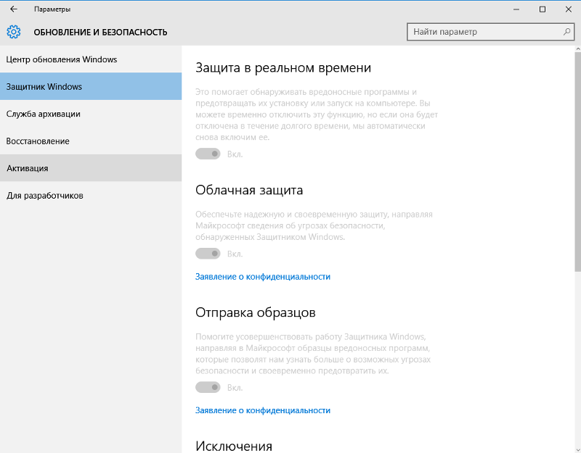Open privacy statement under 'Отправка образцов'
This screenshot has width=581, height=453.
point(262,410)
